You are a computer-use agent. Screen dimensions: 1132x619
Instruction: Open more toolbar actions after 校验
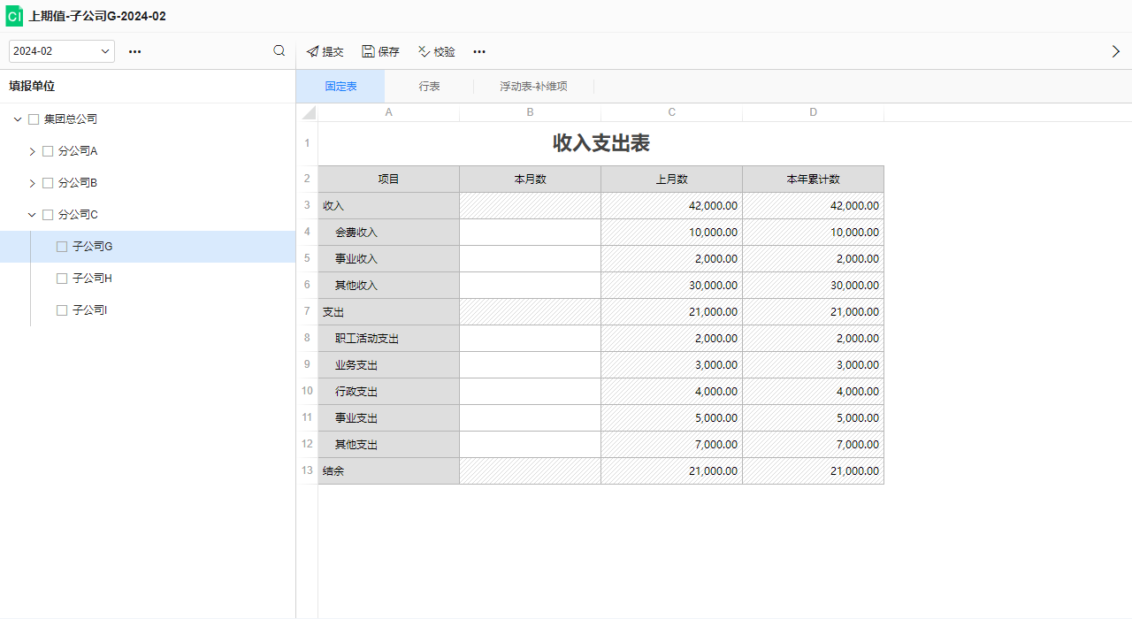pyautogui.click(x=479, y=52)
